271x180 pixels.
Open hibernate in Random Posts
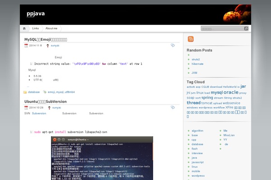click(197, 64)
